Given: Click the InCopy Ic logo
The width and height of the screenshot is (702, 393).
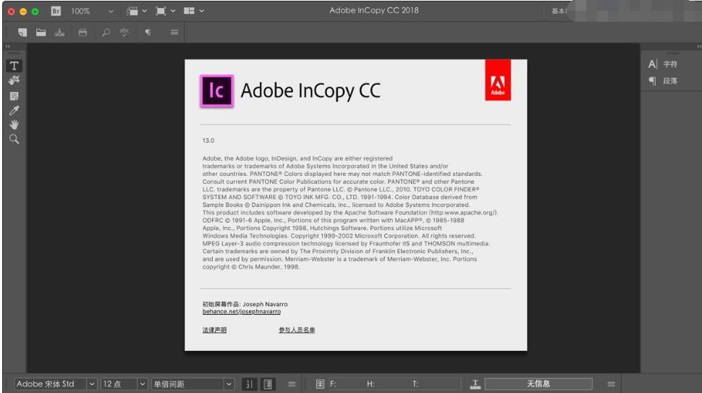Looking at the screenshot, I should (x=216, y=91).
